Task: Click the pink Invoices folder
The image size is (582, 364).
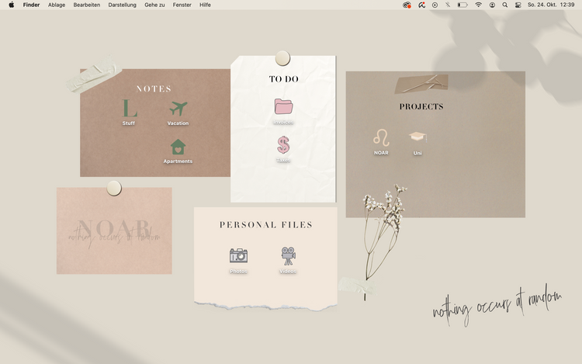Action: click(283, 107)
